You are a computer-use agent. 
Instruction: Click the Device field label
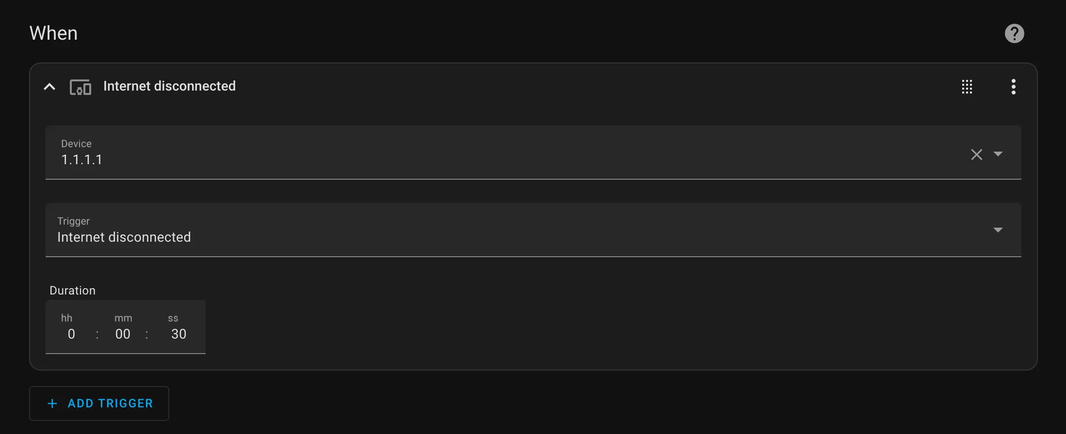click(x=76, y=144)
